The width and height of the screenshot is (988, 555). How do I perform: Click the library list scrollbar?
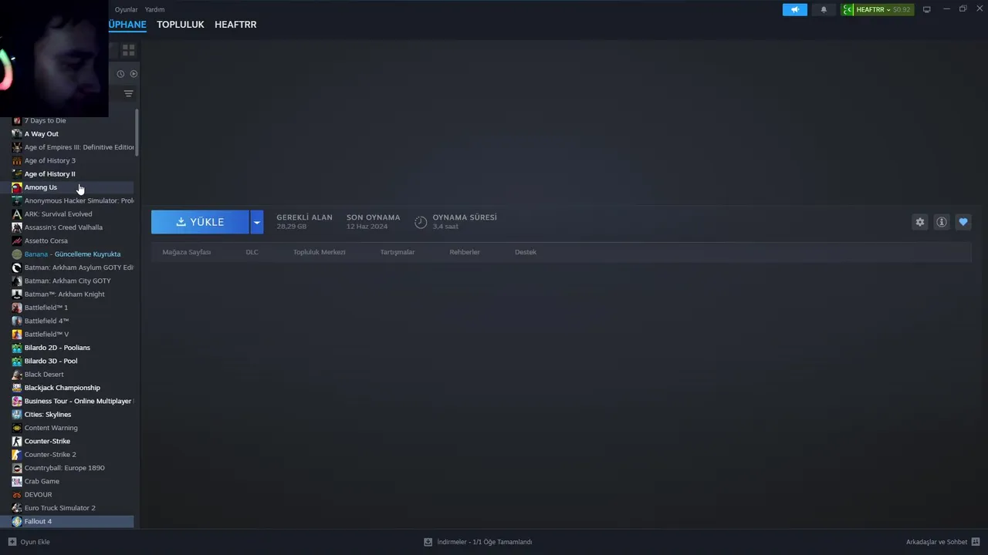coord(137,133)
